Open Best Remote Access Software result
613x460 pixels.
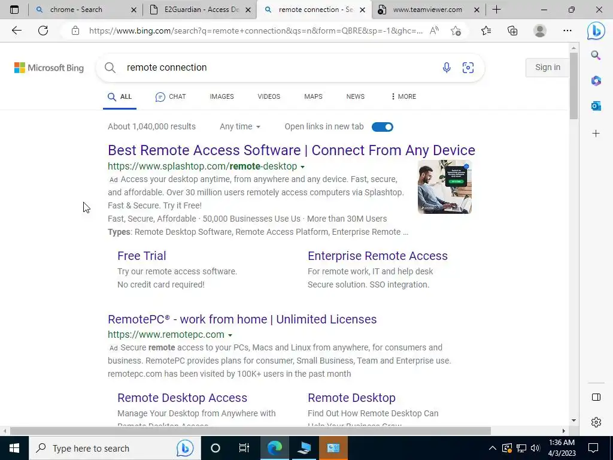tap(292, 150)
